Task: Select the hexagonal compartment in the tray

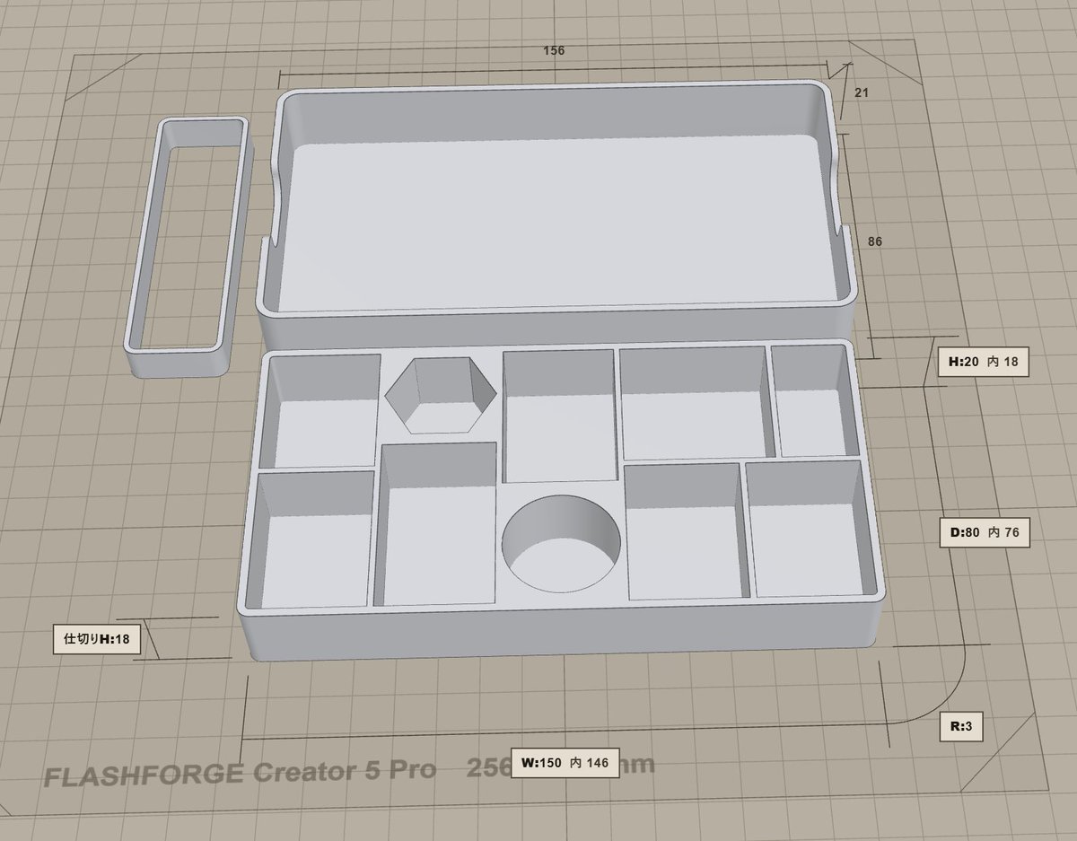Action: pyautogui.click(x=441, y=394)
